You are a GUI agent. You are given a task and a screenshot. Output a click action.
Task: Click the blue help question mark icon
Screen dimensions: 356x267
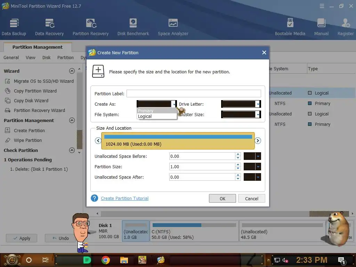tap(95, 198)
